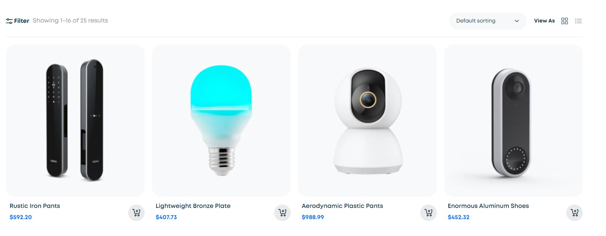The width and height of the screenshot is (606, 236).
Task: Switch to grid view layout
Action: pyautogui.click(x=564, y=21)
